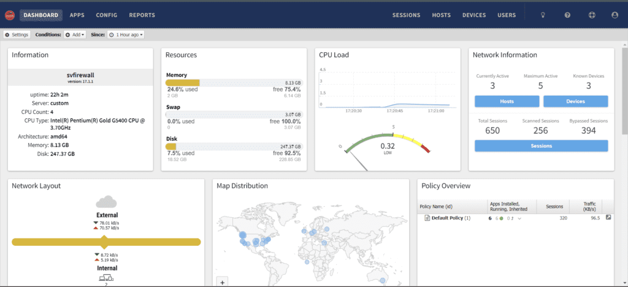The image size is (628, 287).
Task: Expand the Default Policy apps chevron
Action: pos(519,218)
